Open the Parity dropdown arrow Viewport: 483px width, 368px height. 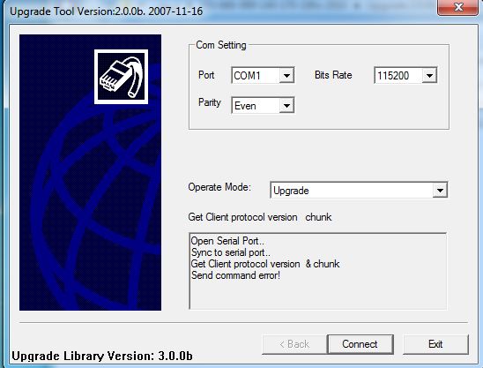[x=286, y=106]
